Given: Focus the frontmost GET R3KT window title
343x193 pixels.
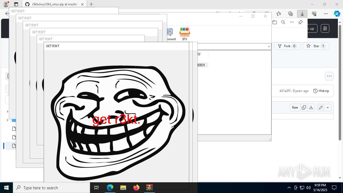Looking at the screenshot, I should tap(53, 46).
